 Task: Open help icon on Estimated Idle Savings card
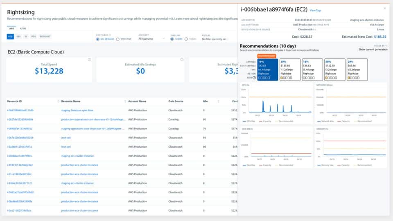[182, 60]
